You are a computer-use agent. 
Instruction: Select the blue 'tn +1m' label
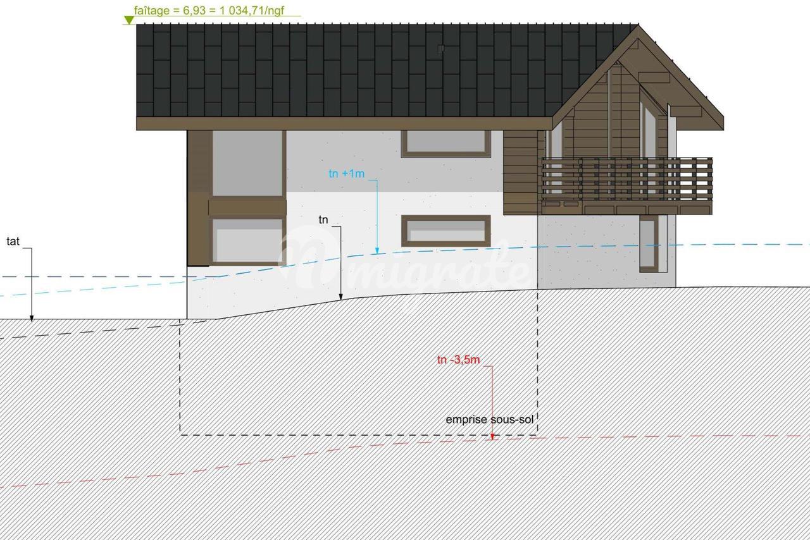tap(346, 173)
